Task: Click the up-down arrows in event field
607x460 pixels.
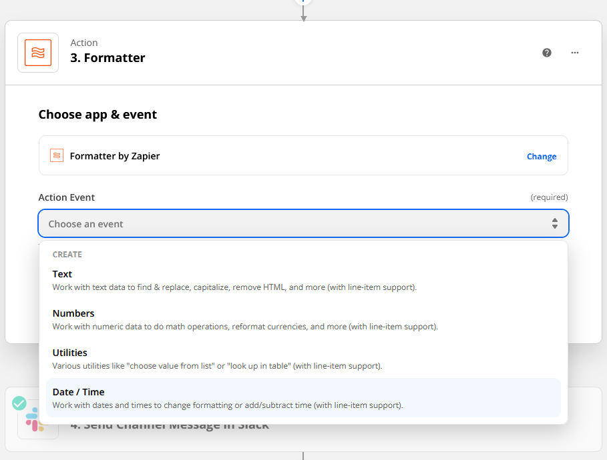Action: [x=554, y=224]
